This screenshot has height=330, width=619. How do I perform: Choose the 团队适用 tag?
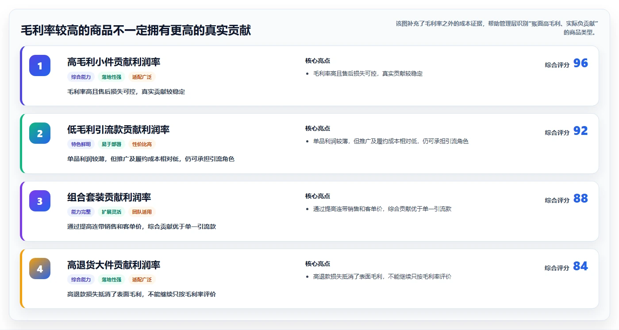pos(142,212)
